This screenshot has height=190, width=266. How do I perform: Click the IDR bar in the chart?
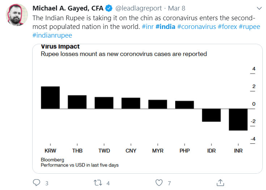211,115
